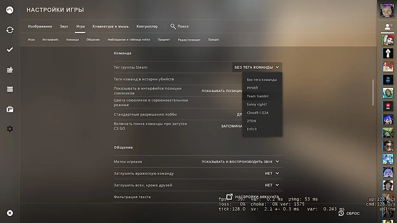
Task: Select friend avatar with dark blue face
Action: coord(388,80)
